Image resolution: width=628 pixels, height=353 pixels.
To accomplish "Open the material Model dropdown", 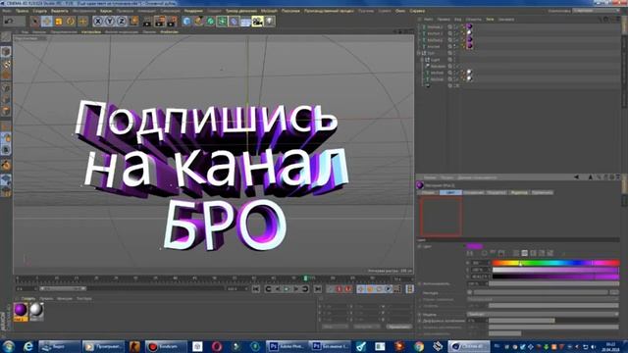I will coord(543,314).
